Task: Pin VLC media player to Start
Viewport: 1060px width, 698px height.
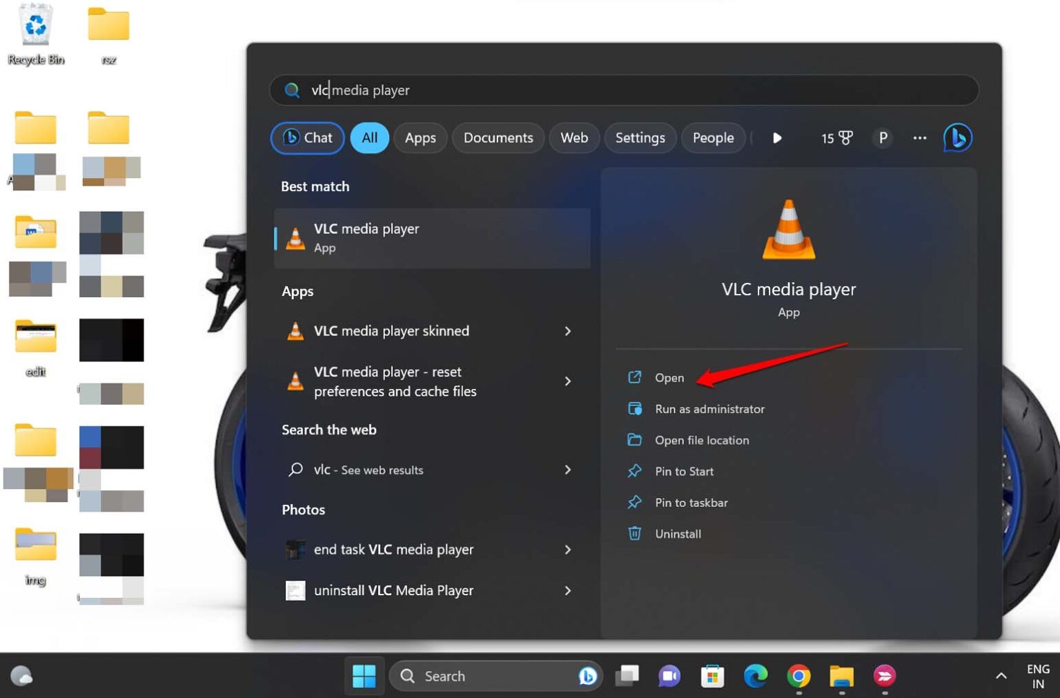Action: pyautogui.click(x=684, y=471)
